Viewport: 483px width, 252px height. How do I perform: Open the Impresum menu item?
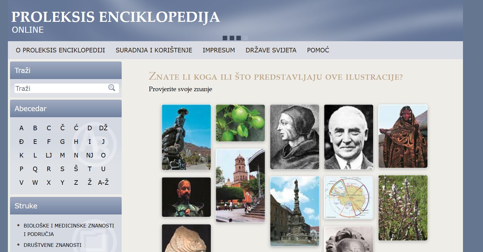point(219,50)
